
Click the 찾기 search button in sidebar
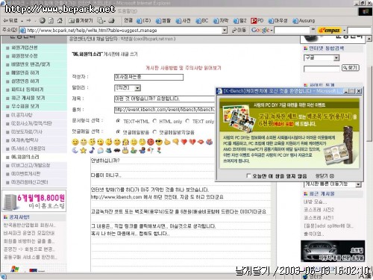351,68
